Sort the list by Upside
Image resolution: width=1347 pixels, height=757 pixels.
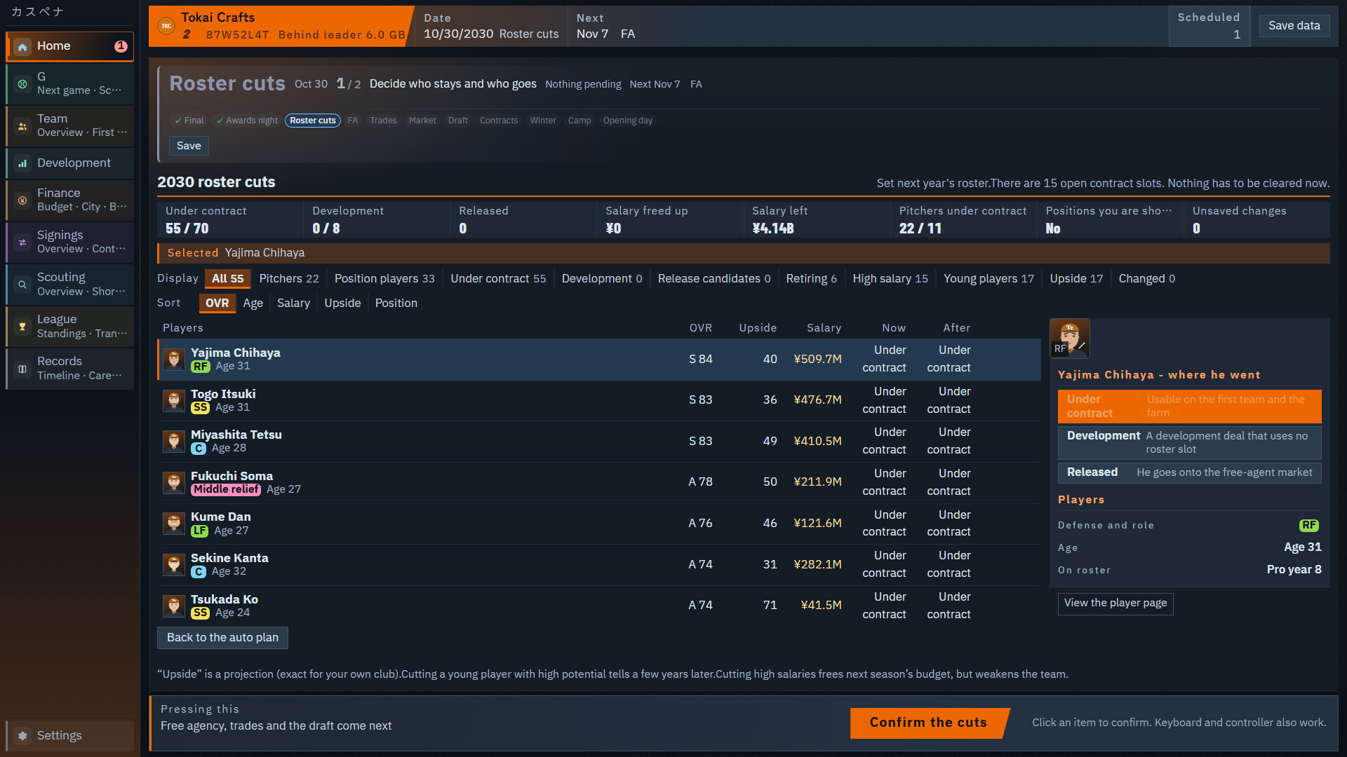342,304
